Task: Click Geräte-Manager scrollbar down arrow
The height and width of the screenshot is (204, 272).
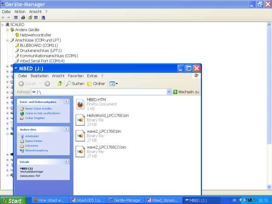Action: tap(269, 187)
